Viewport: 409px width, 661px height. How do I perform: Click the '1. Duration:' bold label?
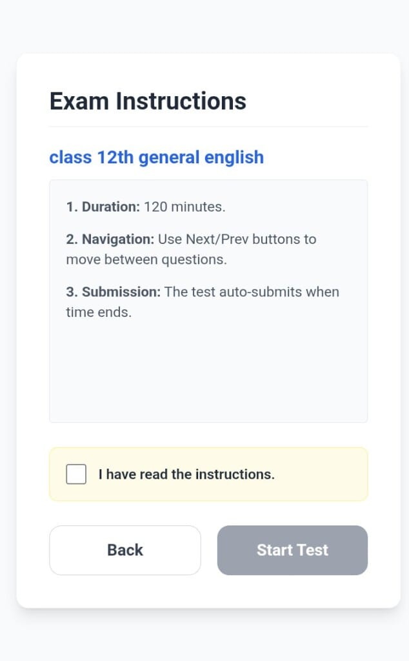103,207
